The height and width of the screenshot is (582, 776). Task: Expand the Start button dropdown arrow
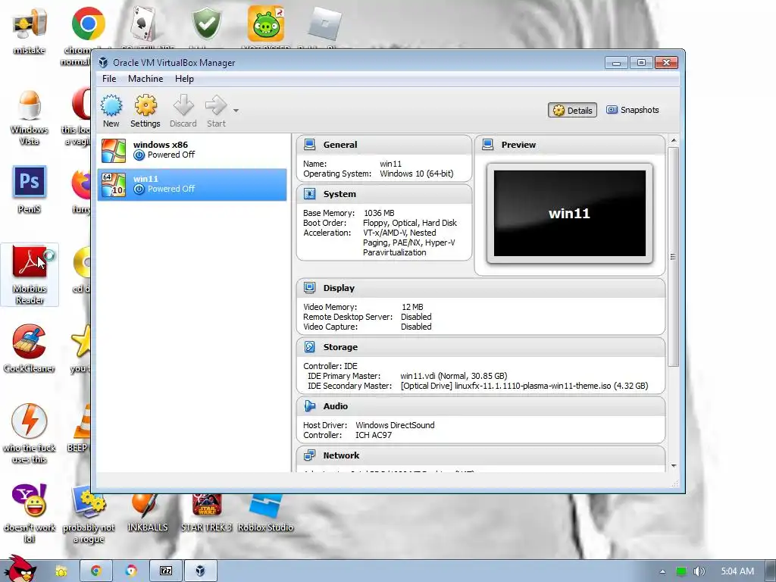coord(236,111)
